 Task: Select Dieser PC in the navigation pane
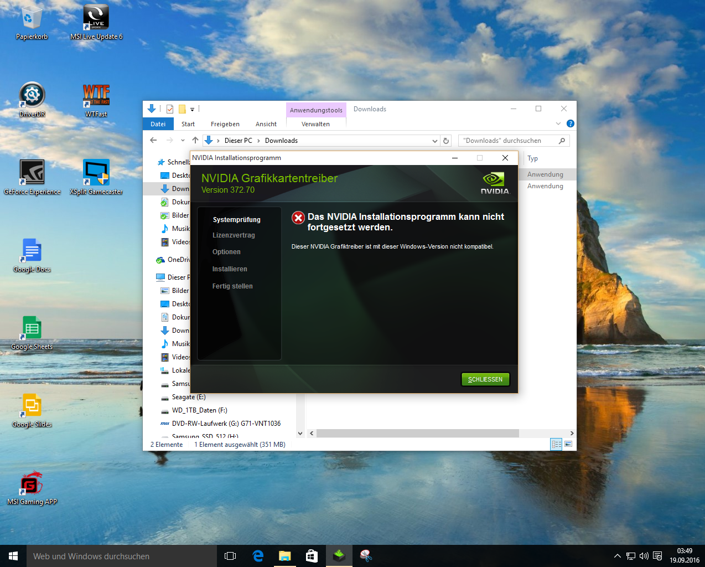pos(173,277)
